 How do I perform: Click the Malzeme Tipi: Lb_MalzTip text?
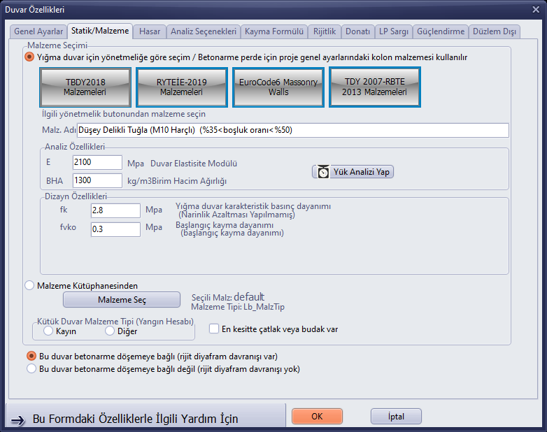(x=238, y=307)
